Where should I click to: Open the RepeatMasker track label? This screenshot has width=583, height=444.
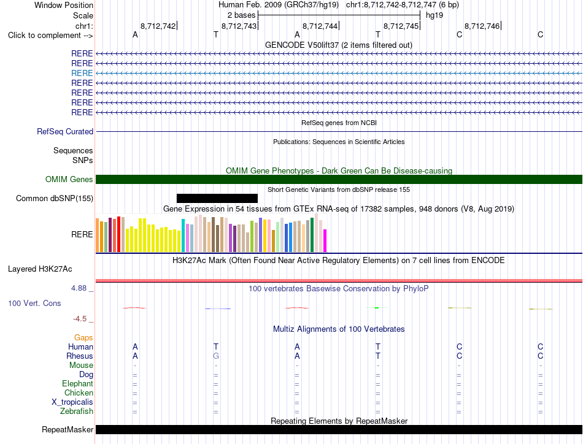[68, 429]
